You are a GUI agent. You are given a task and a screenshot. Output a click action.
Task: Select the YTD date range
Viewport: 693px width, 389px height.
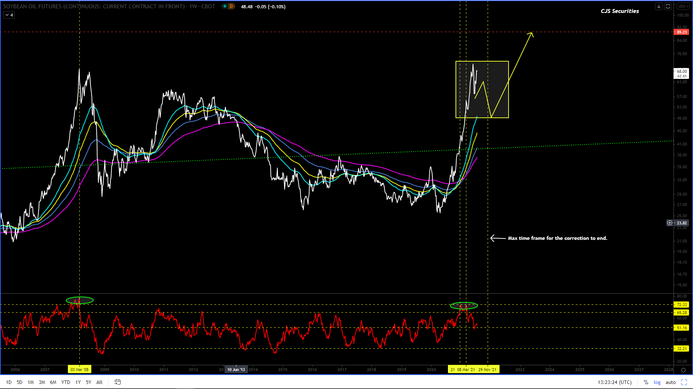click(65, 382)
